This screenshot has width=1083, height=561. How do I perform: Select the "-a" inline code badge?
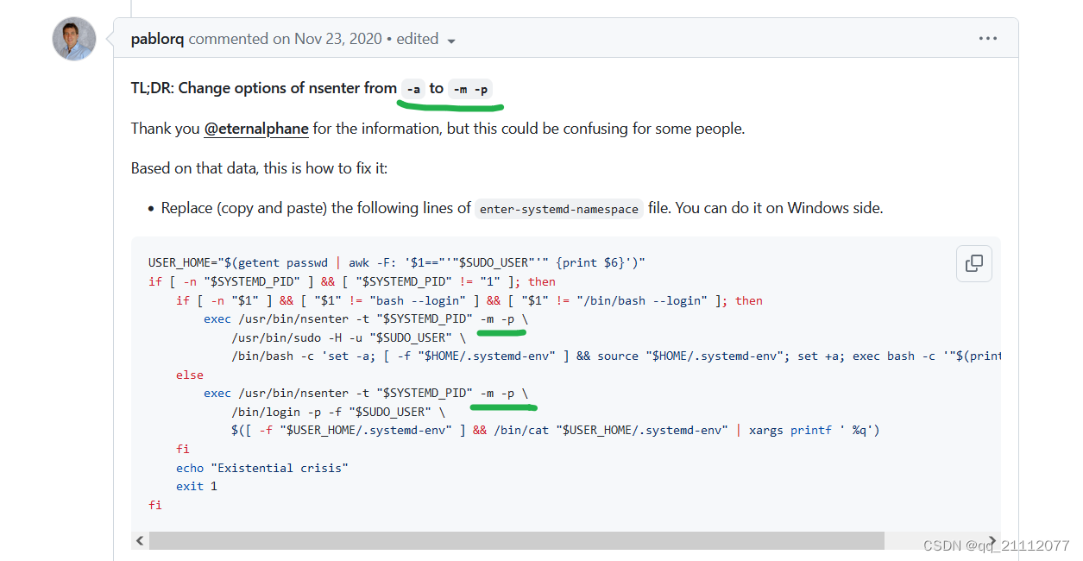pyautogui.click(x=413, y=88)
